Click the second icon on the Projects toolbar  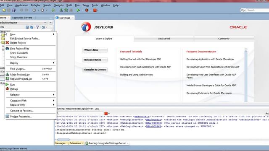[x=31, y=27]
